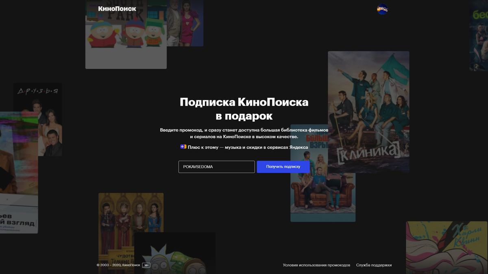Click the Получить подписку button
The image size is (488, 274).
point(283,167)
